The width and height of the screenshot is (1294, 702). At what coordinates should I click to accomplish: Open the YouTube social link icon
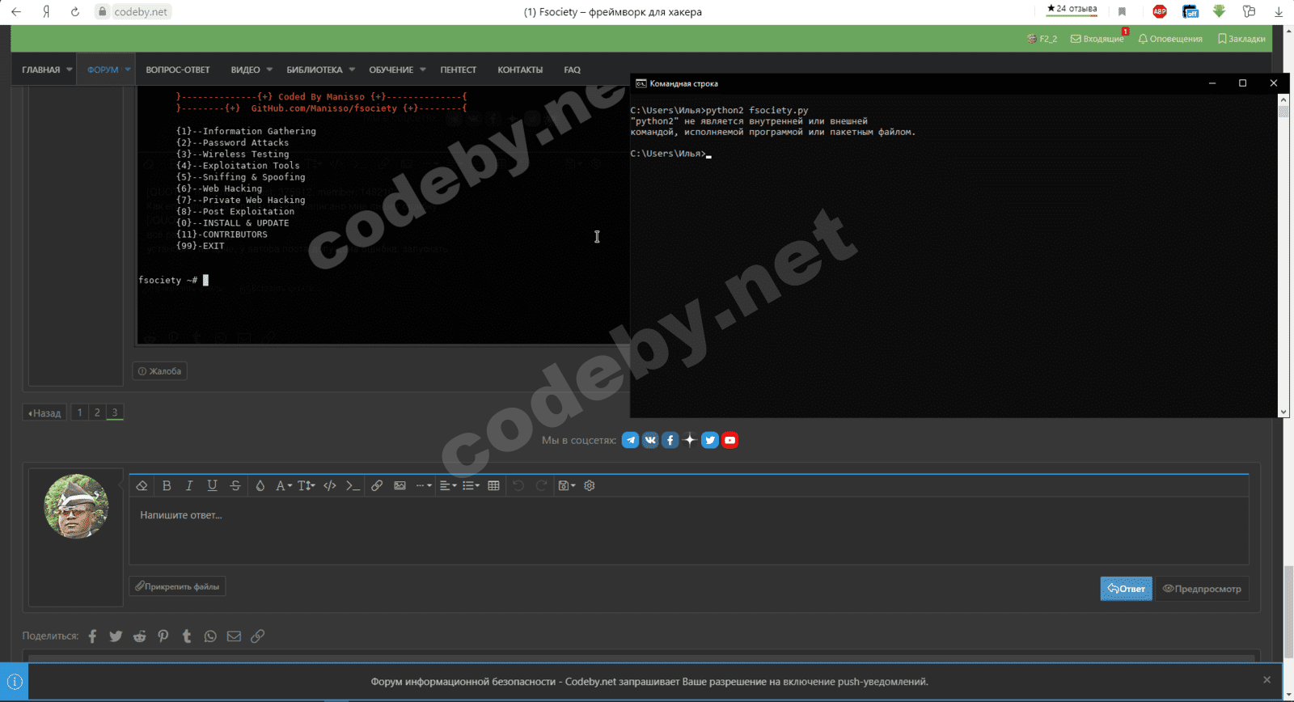(729, 440)
